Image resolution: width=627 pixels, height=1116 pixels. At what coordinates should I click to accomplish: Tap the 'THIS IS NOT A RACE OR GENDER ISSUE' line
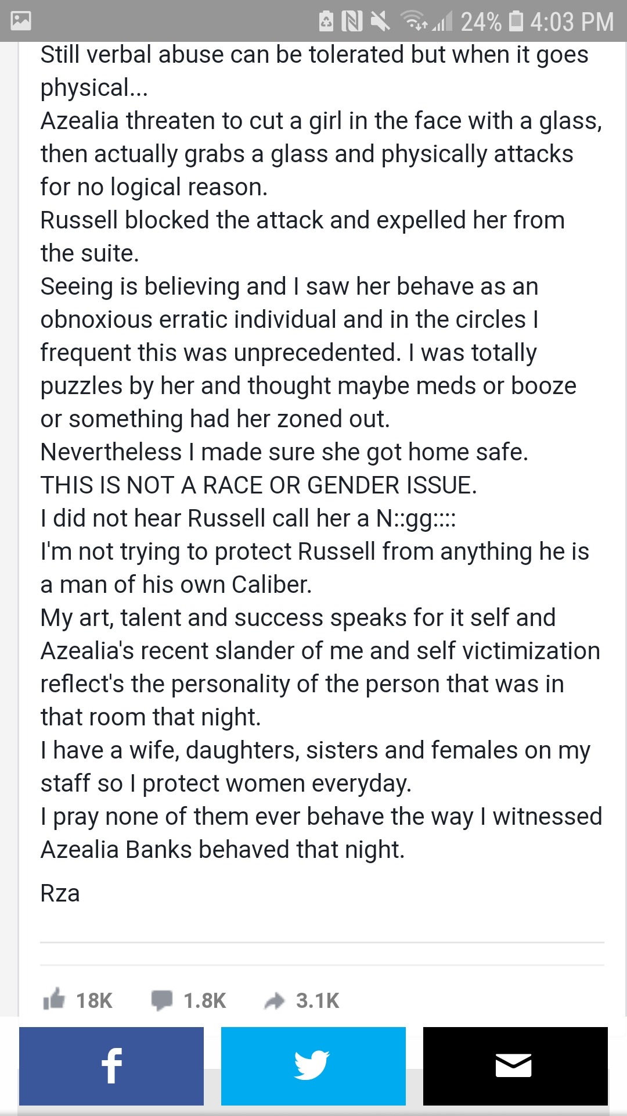pos(258,485)
